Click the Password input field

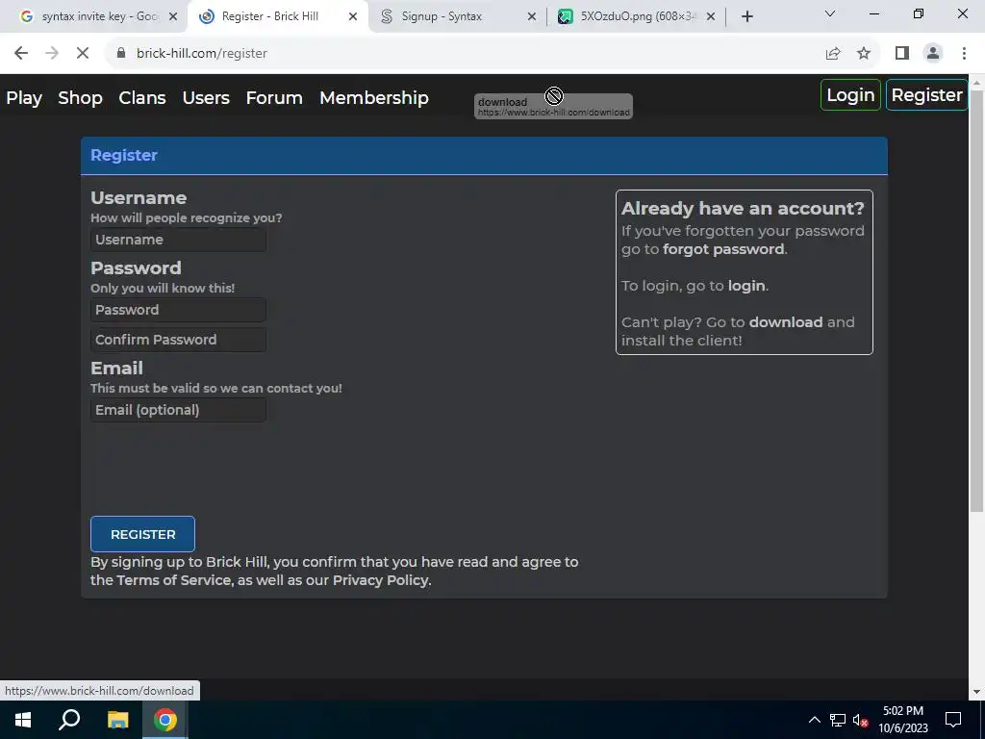(x=178, y=310)
